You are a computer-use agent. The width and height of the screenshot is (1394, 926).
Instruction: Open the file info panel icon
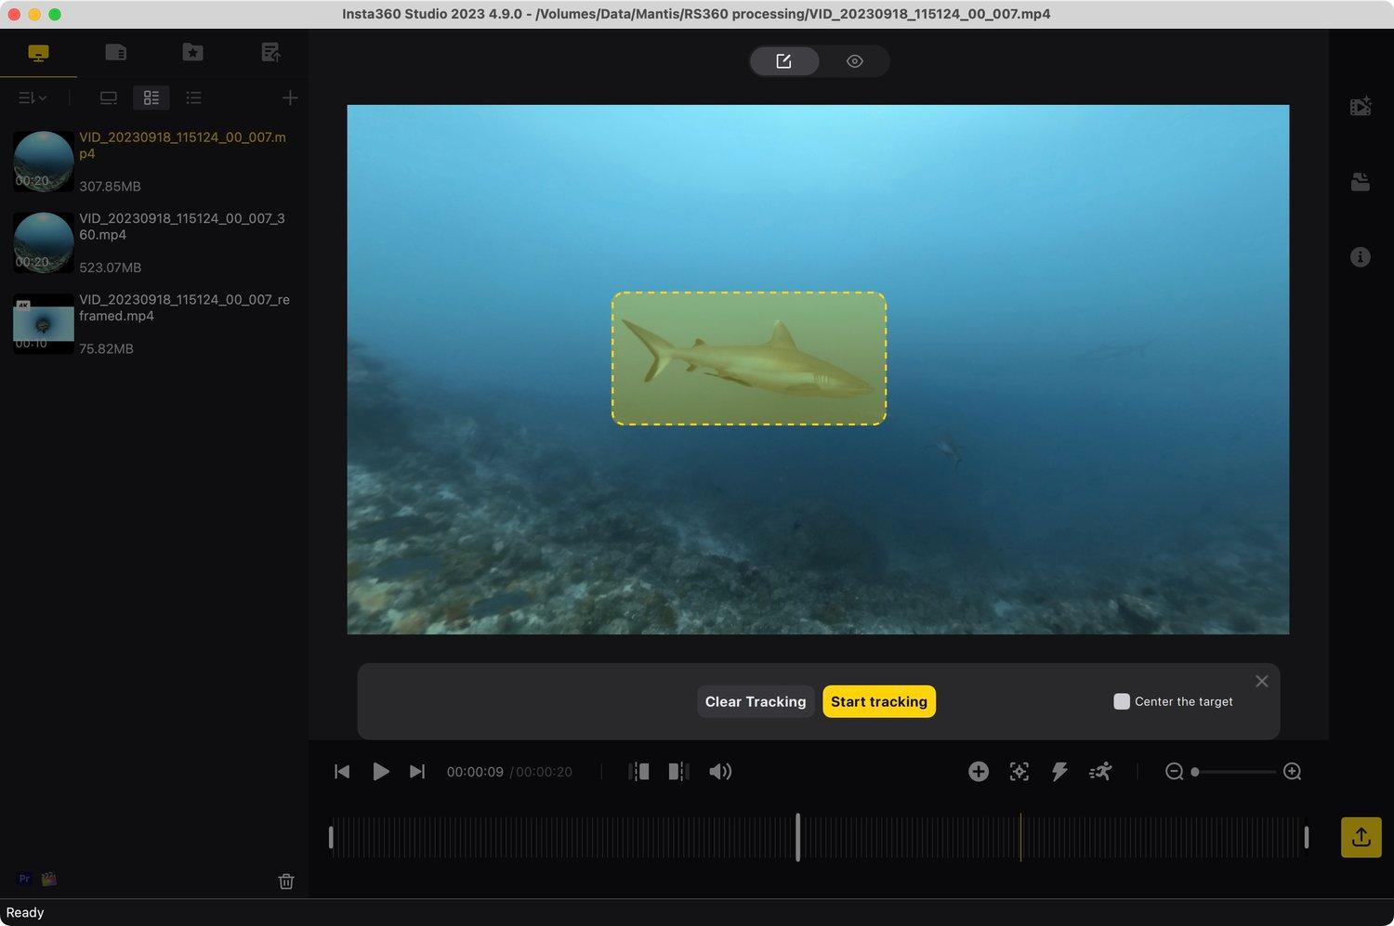1360,257
